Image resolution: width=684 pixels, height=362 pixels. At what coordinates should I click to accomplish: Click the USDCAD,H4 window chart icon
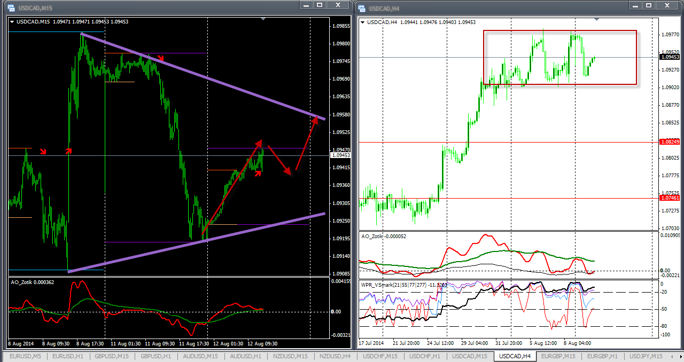[x=362, y=8]
